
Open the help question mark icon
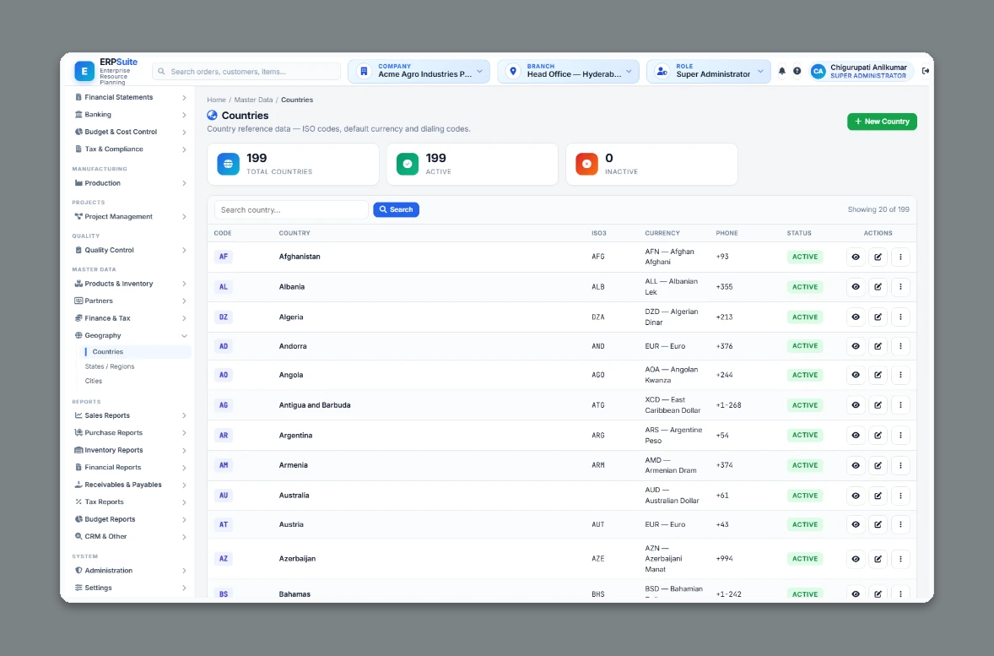point(797,71)
